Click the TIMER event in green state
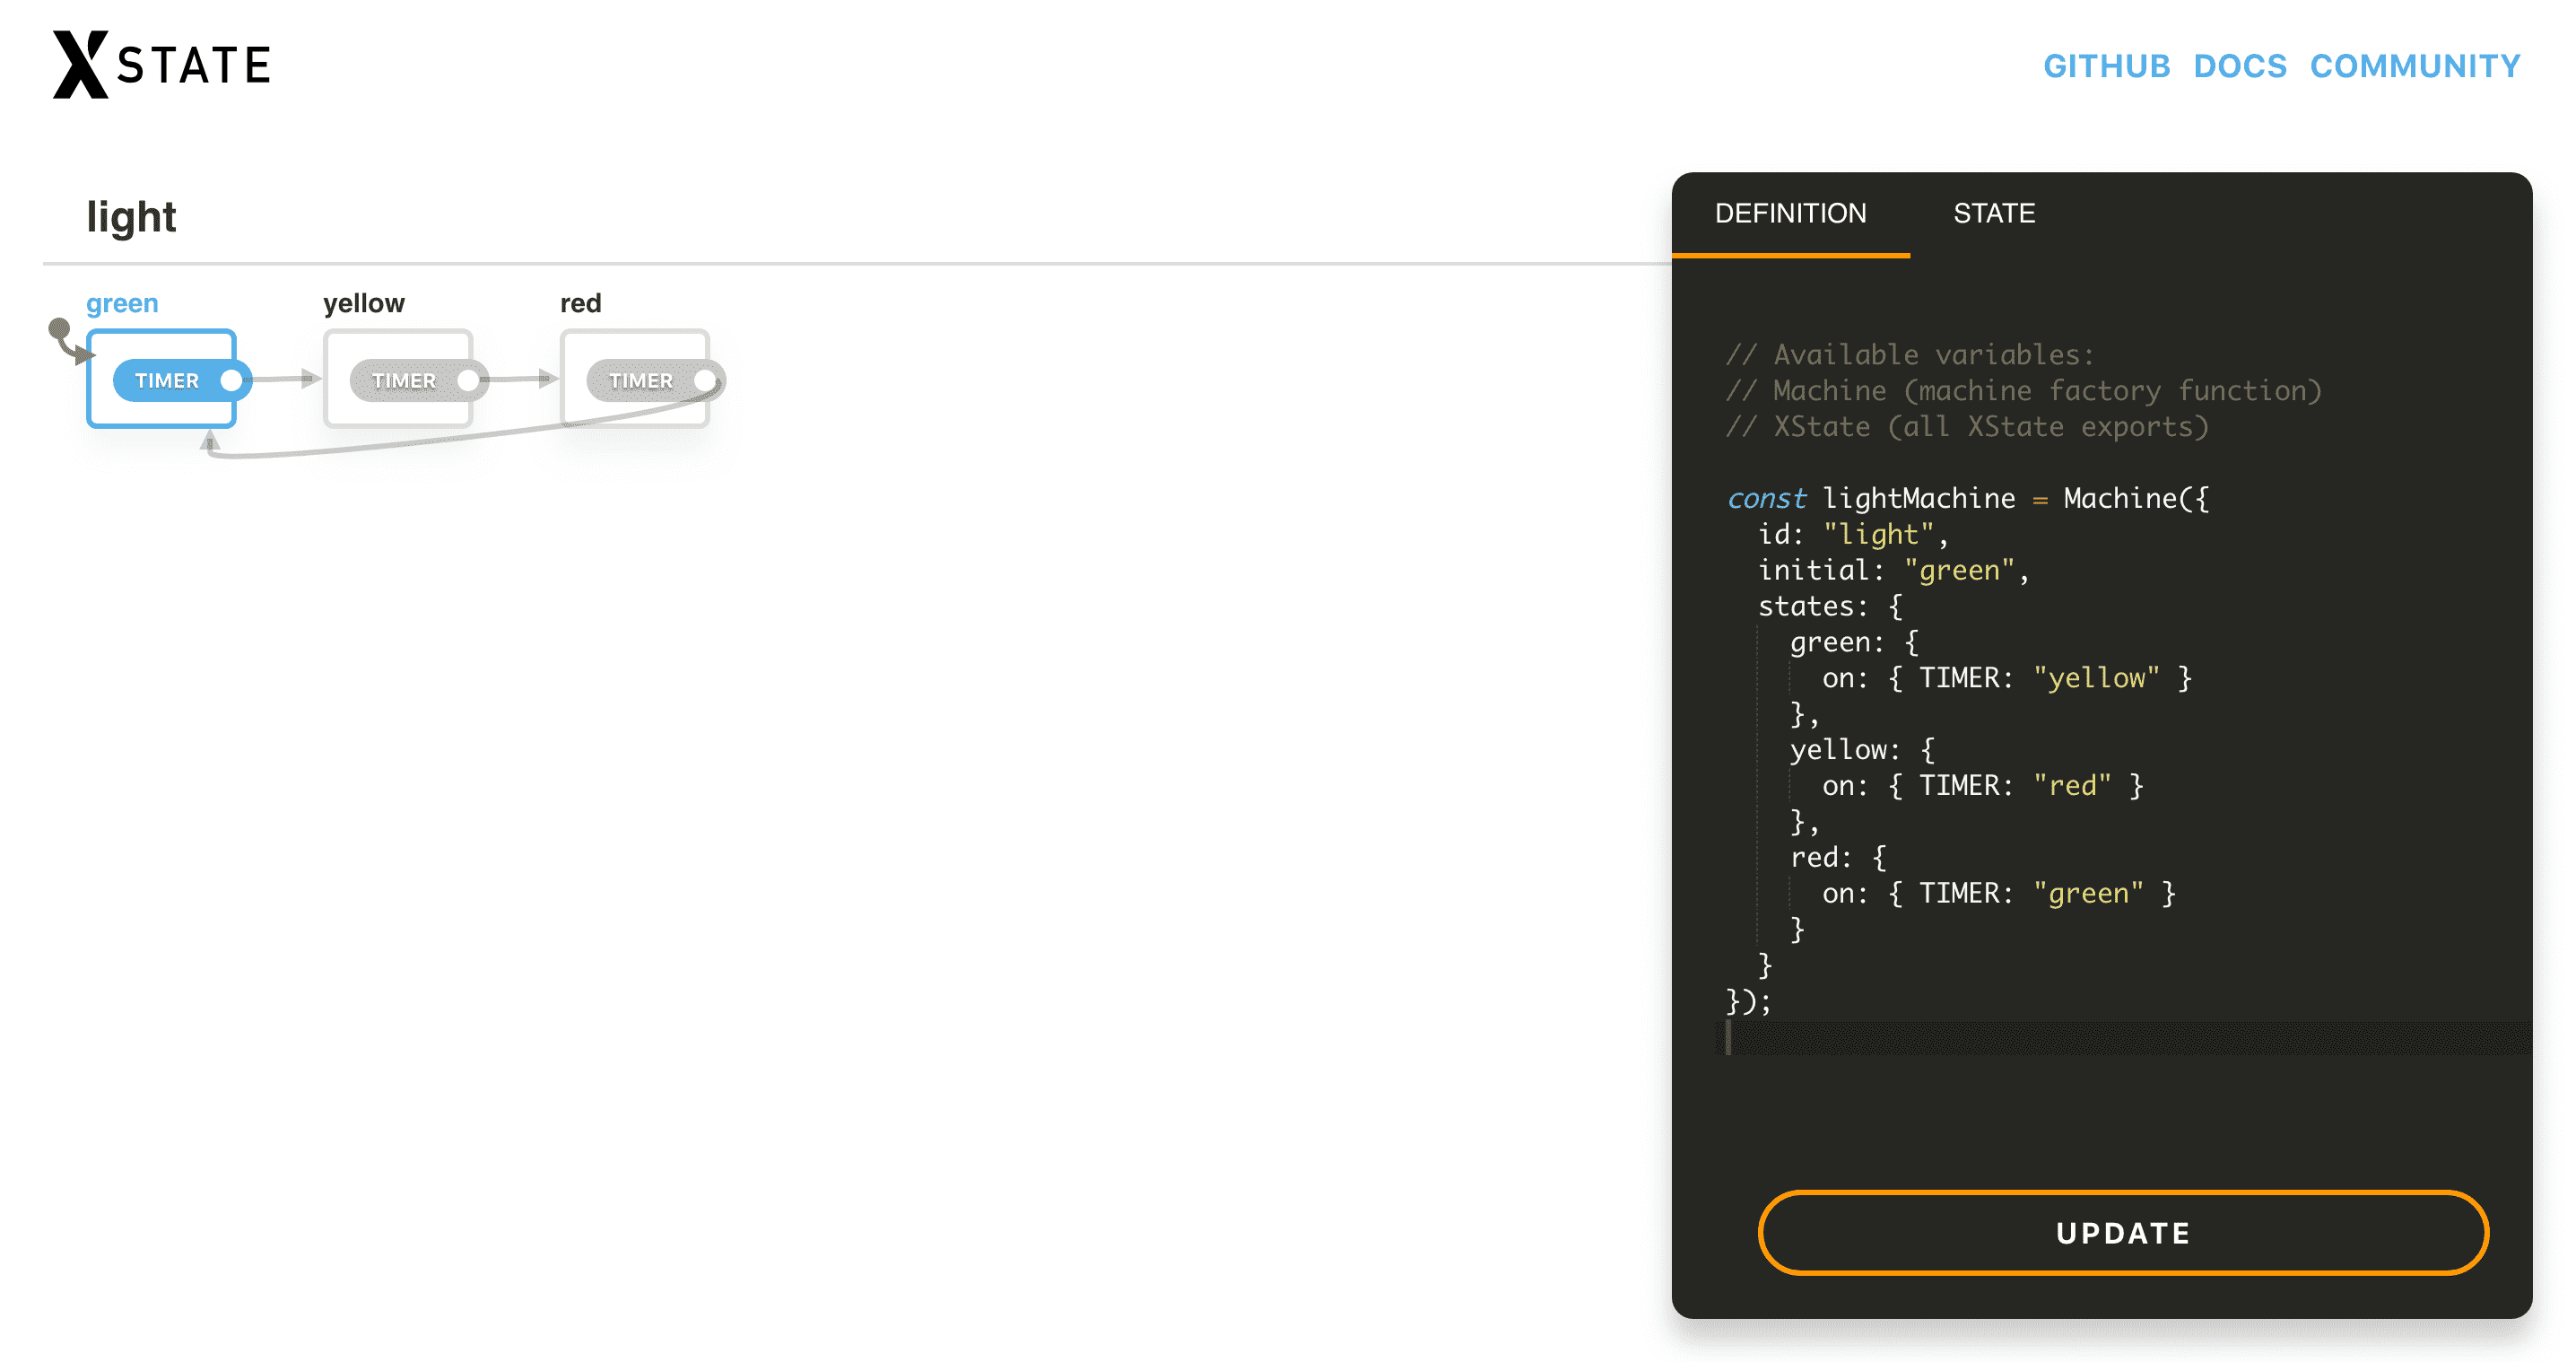This screenshot has width=2576, height=1362. [x=167, y=381]
